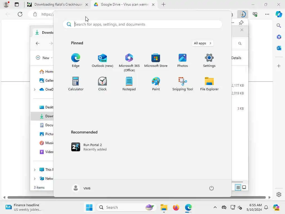The image size is (285, 214).
Task: Open File Explorer pinned app
Action: 209,84
